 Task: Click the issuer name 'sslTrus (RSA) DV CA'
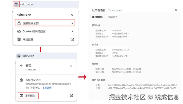point(121,50)
